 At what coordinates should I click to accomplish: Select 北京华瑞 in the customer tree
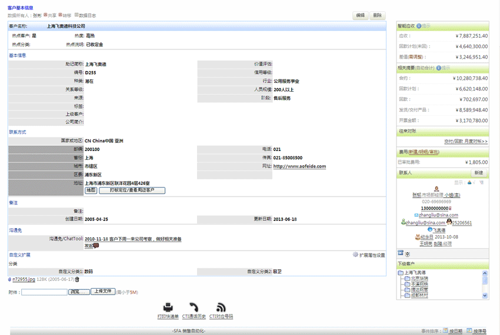(416, 279)
